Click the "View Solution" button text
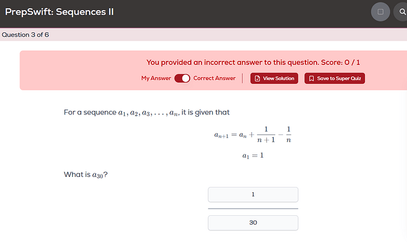 tap(278, 78)
